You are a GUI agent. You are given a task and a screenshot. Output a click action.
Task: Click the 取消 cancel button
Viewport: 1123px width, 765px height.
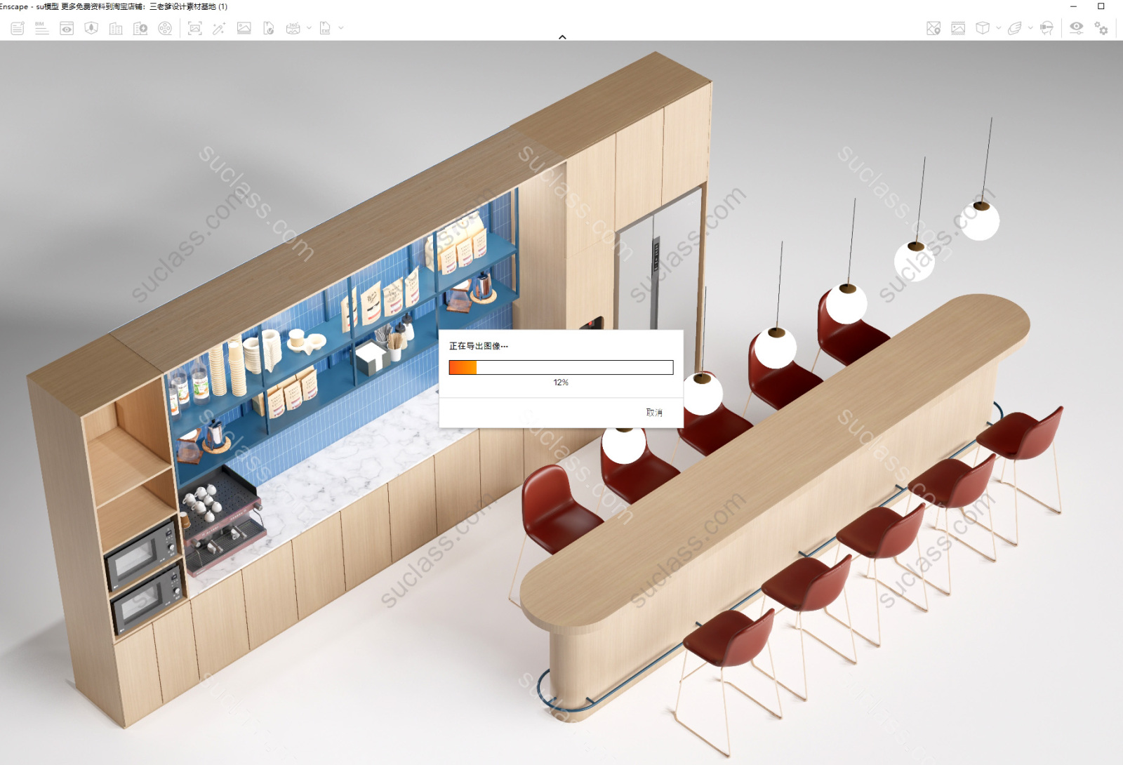(x=653, y=413)
